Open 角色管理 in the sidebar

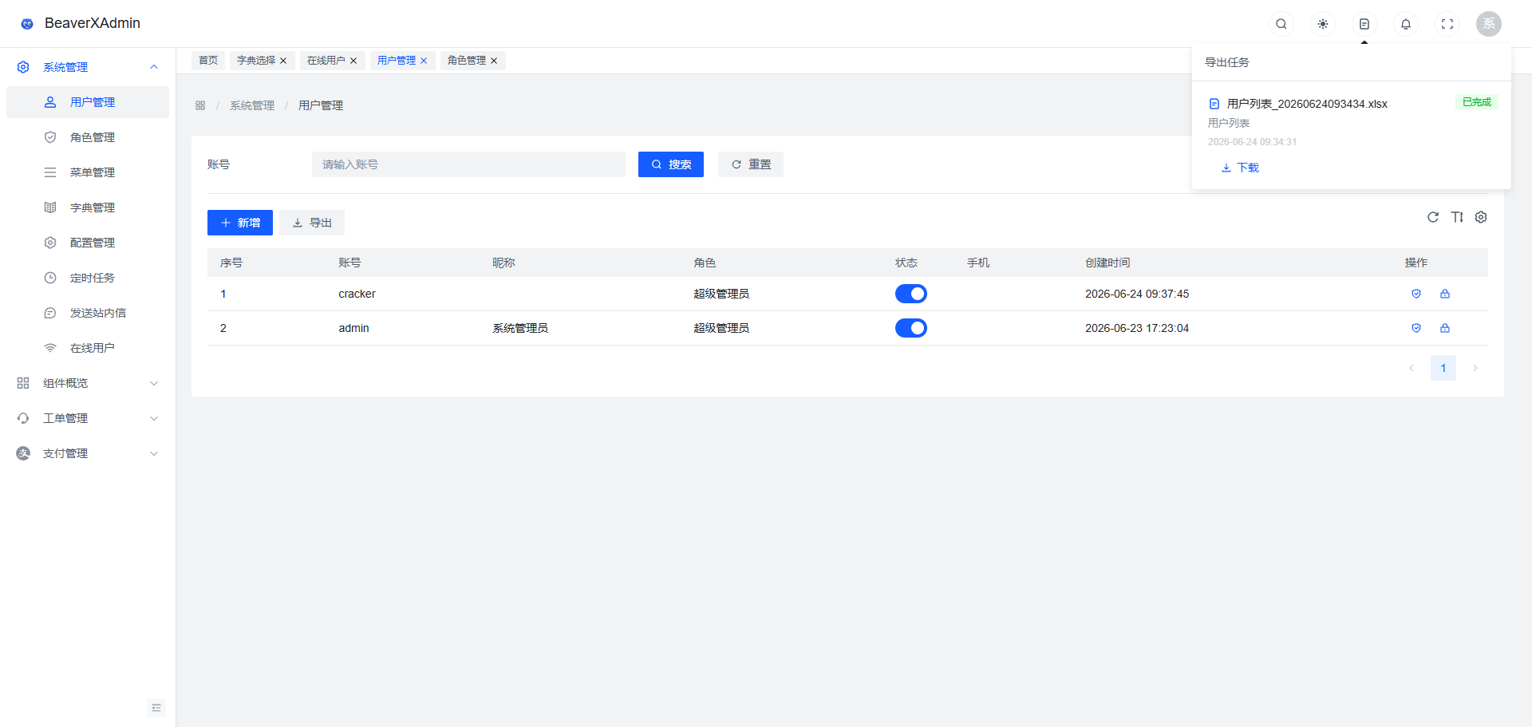point(88,137)
